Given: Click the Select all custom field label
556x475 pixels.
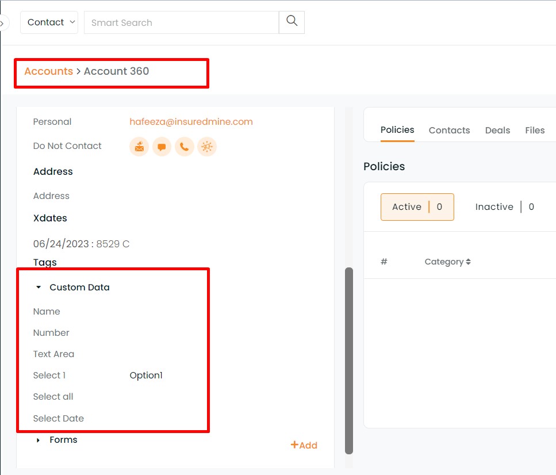Looking at the screenshot, I should (53, 397).
